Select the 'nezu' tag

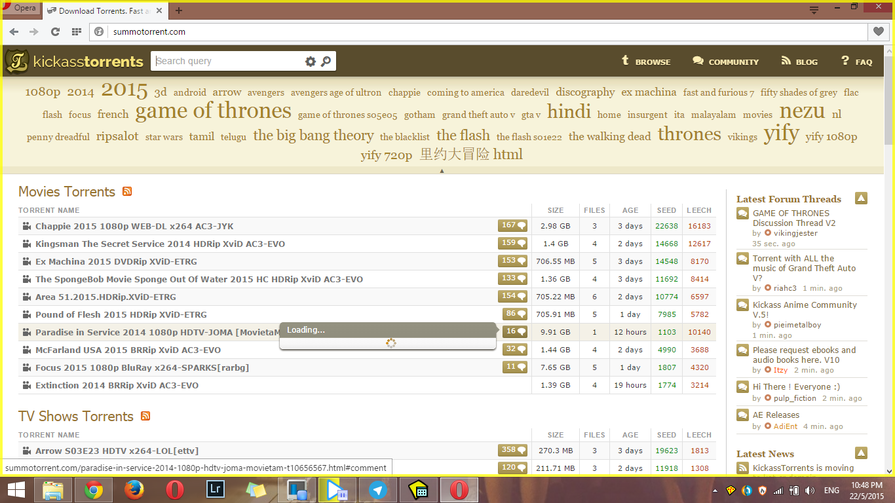pyautogui.click(x=802, y=111)
